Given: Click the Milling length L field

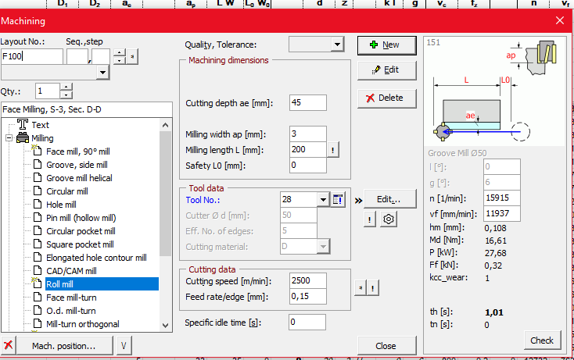Looking at the screenshot, I should [308, 150].
